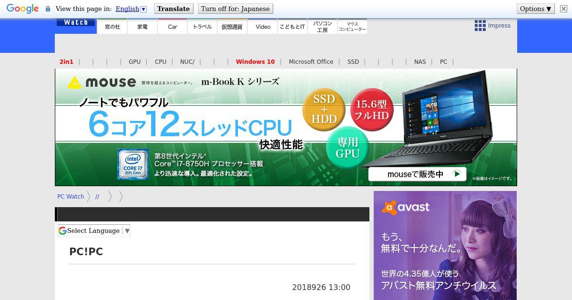Open the マウスコンピューター site tab
The image size is (572, 300).
pyautogui.click(x=352, y=27)
